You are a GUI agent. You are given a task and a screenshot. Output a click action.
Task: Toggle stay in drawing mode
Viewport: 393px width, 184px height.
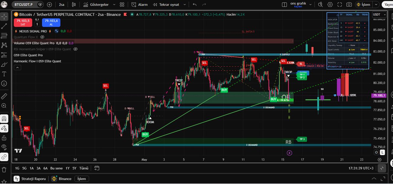click(x=4, y=128)
